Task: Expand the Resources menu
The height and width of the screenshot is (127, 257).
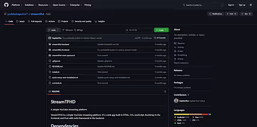Action: pos(44,5)
